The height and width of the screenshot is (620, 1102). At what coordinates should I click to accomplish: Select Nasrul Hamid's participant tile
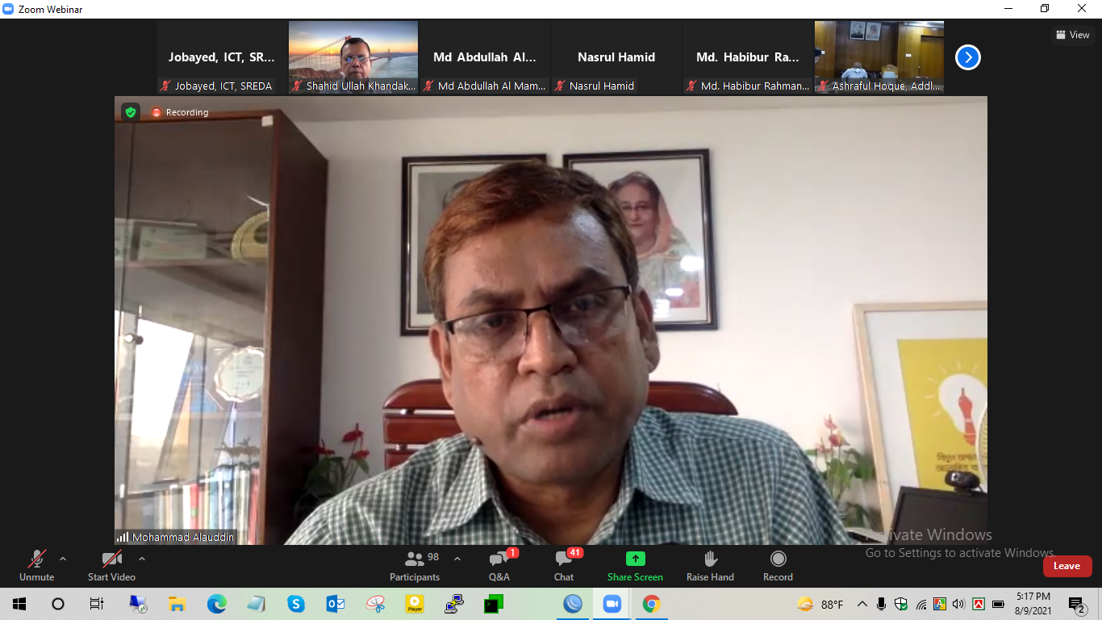click(616, 57)
